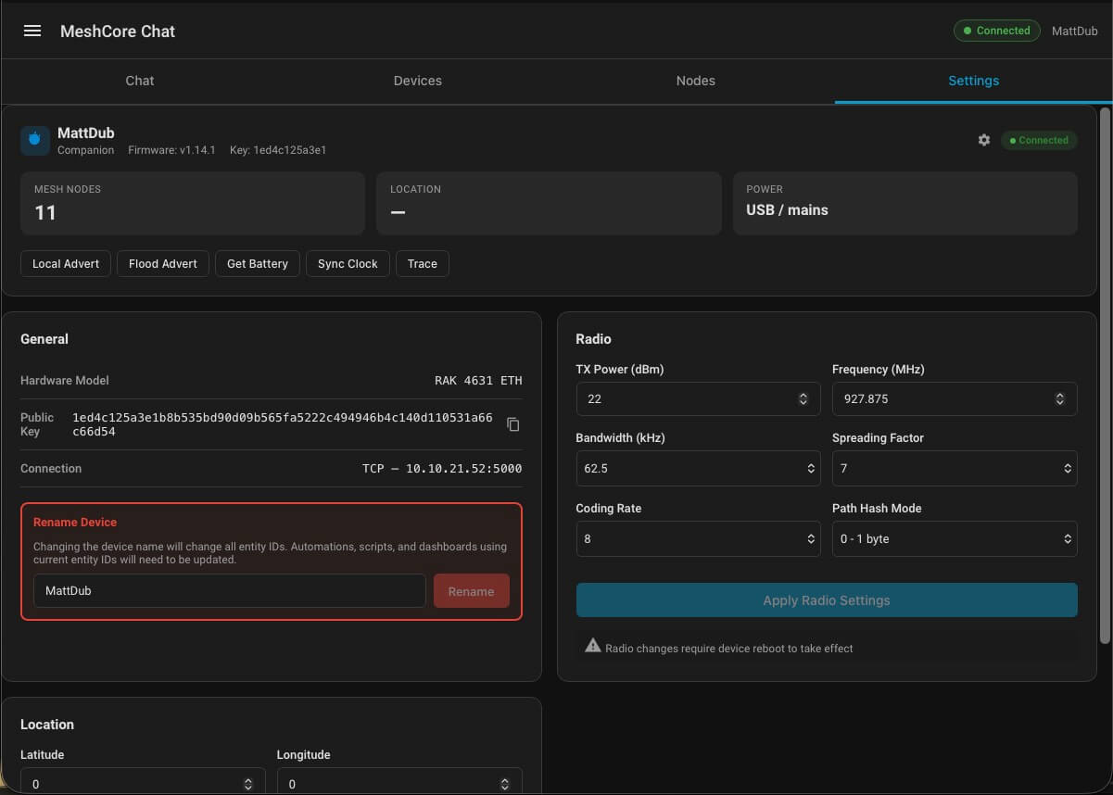Click 'Key: 1ed4c125a3e1' text
The height and width of the screenshot is (795, 1113).
coord(278,150)
